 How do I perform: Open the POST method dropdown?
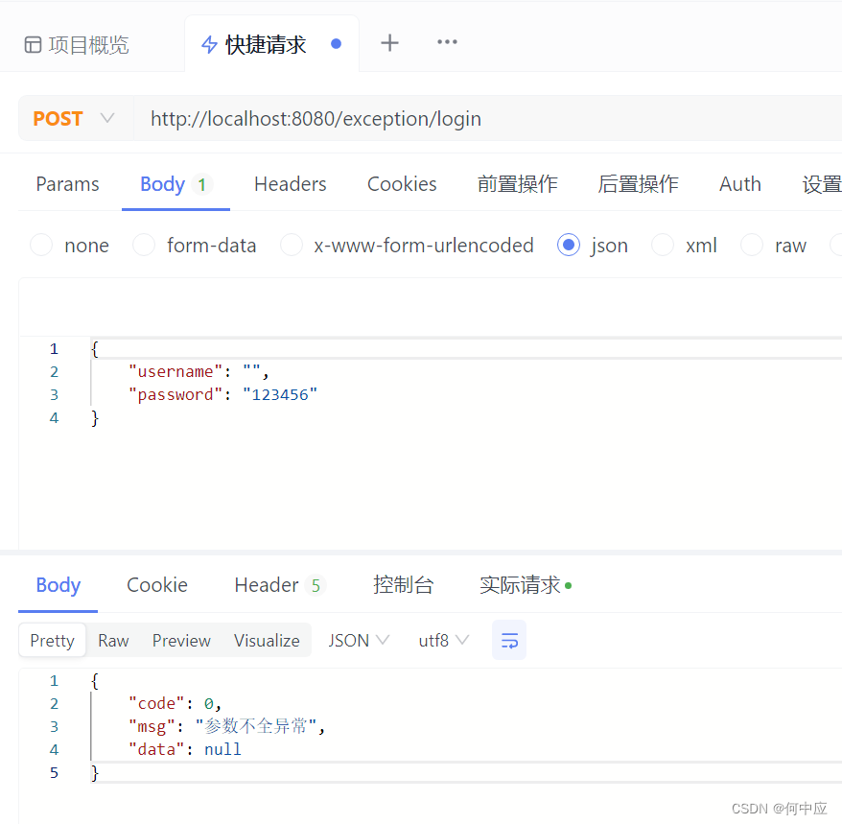click(74, 118)
